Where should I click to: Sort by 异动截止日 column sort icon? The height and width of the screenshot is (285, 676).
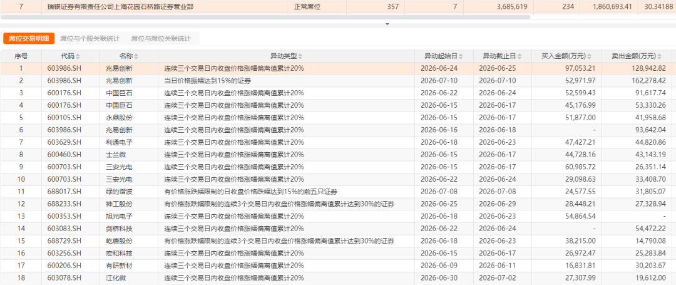coord(519,56)
